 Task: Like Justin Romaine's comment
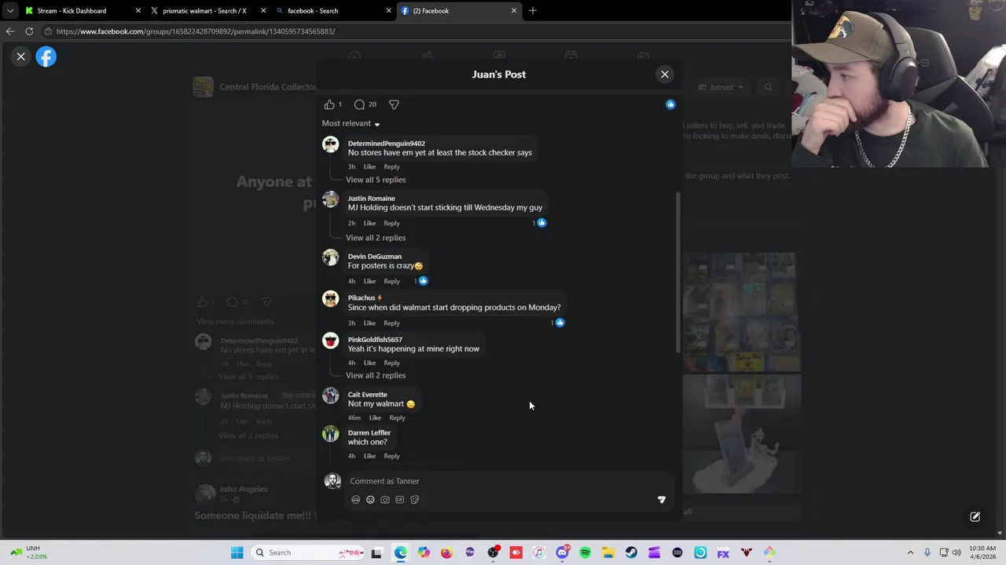tap(369, 223)
